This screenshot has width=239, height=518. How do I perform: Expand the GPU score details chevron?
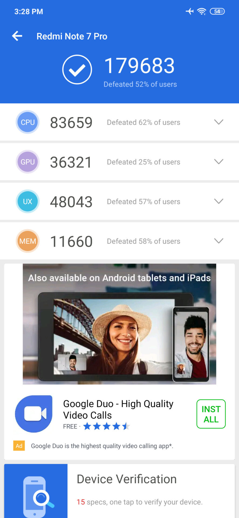coord(219,162)
